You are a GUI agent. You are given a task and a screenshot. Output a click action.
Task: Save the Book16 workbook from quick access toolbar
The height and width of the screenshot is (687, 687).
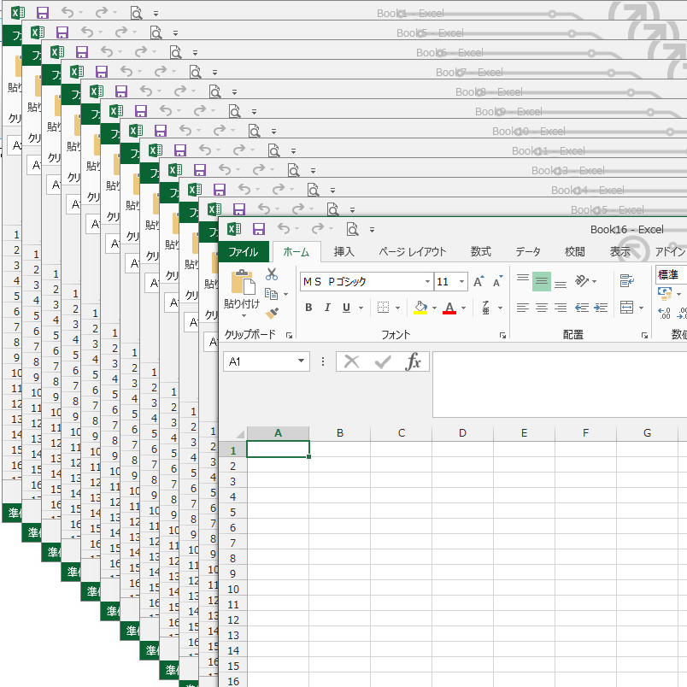[259, 229]
